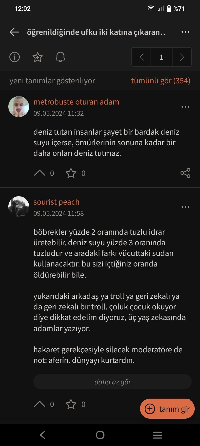The width and height of the screenshot is (200, 446).
Task: Open the topic info icon
Action: point(14,57)
